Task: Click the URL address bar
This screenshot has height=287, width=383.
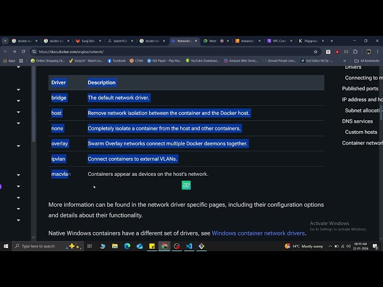Action: tap(175, 52)
